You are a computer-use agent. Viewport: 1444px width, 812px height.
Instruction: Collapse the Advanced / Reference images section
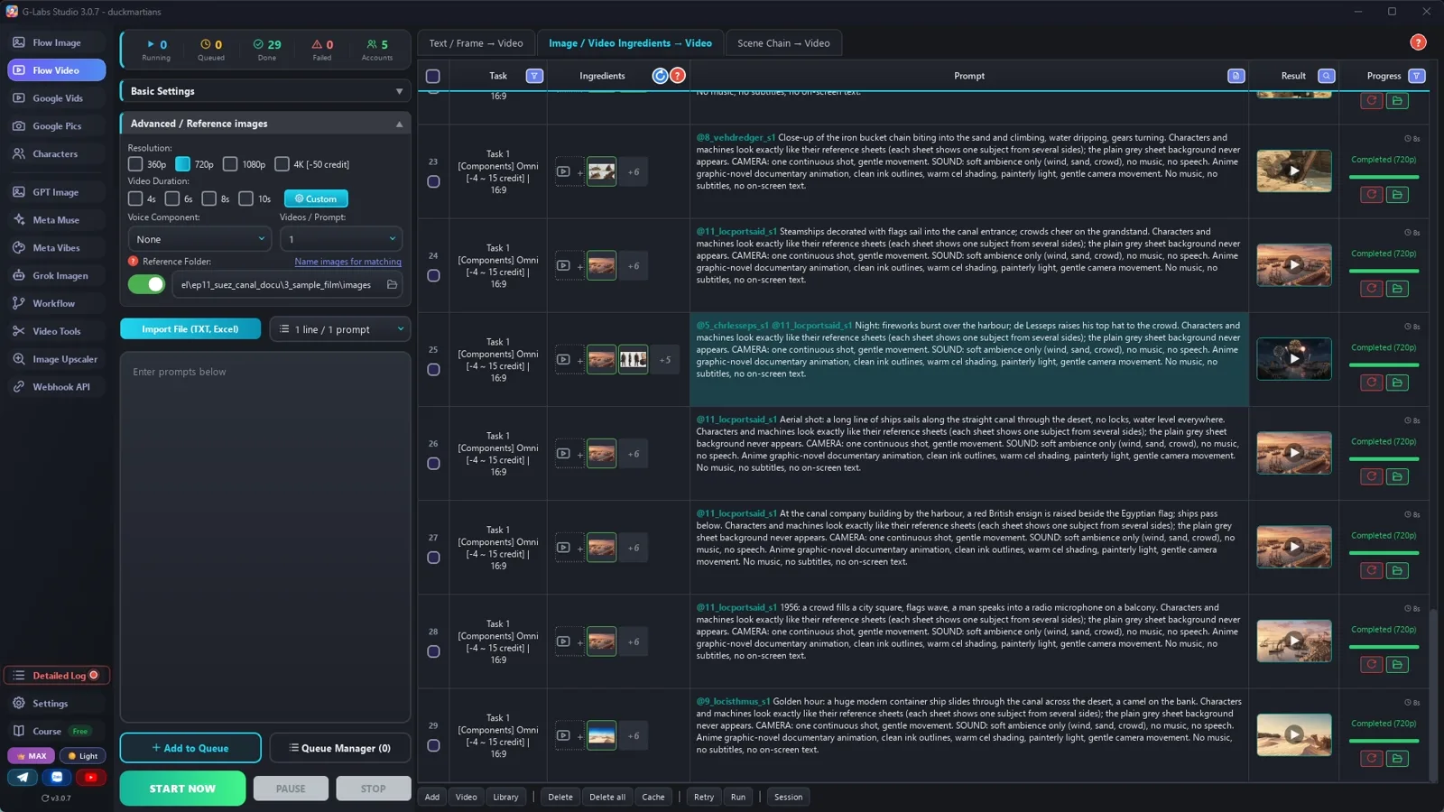(x=265, y=124)
